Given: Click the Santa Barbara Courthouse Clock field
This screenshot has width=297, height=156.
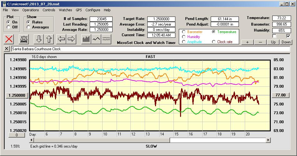Looking at the screenshot, I should point(151,49).
